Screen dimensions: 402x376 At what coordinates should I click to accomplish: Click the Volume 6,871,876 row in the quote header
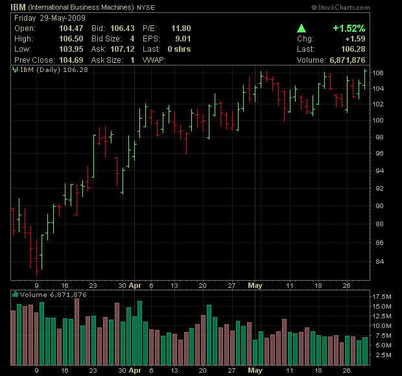click(331, 60)
